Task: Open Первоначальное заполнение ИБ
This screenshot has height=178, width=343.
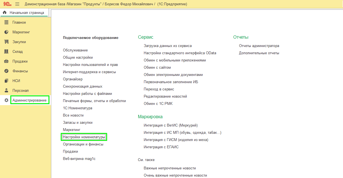Action: (171, 82)
